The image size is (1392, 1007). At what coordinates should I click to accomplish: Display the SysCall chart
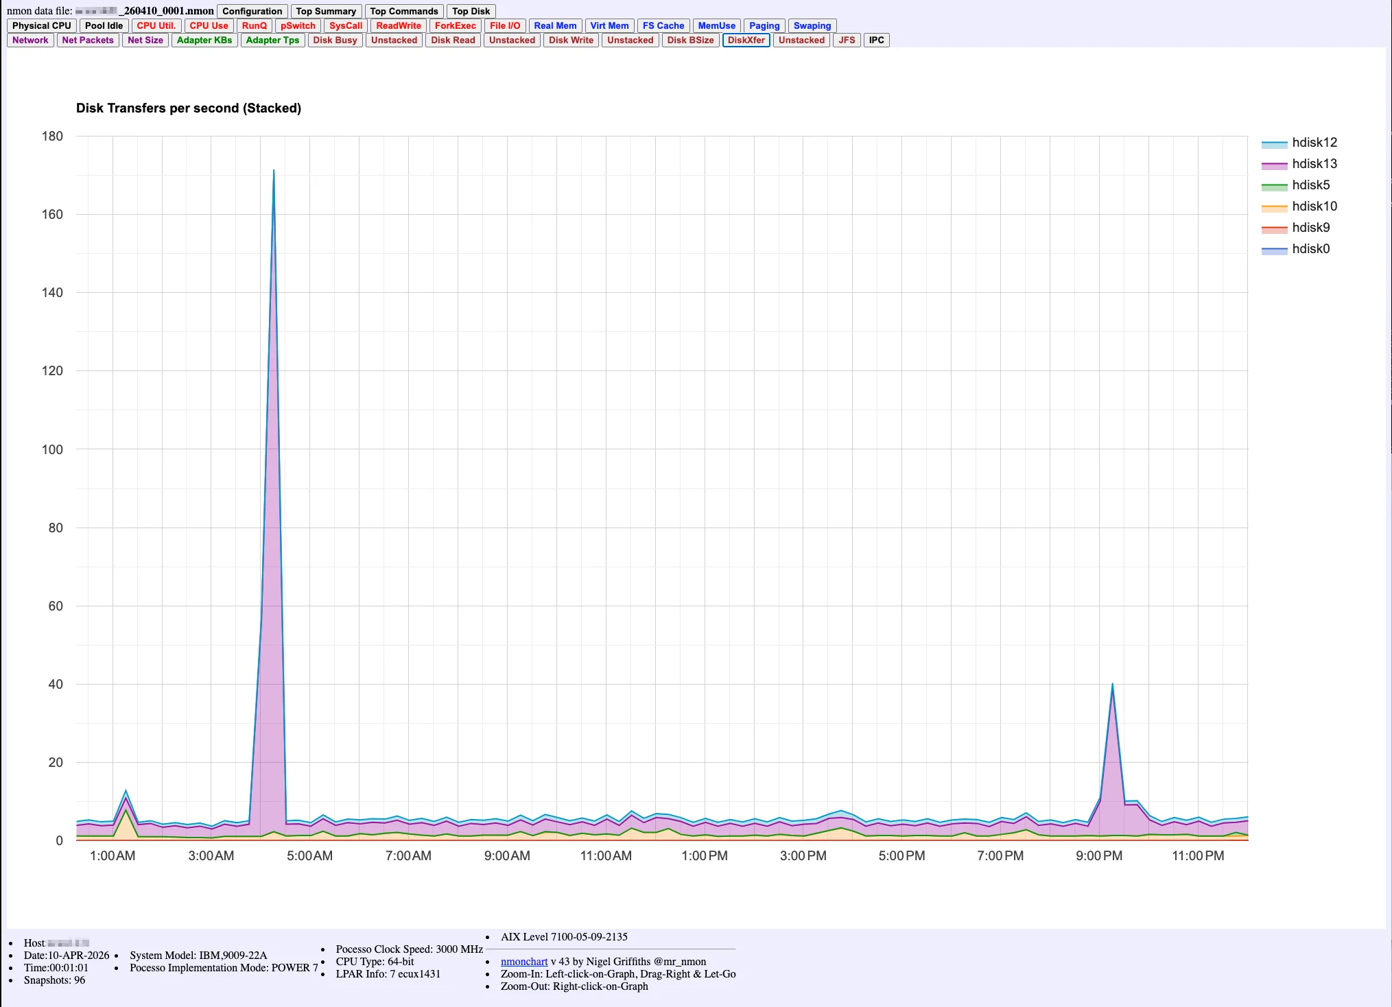pyautogui.click(x=345, y=25)
